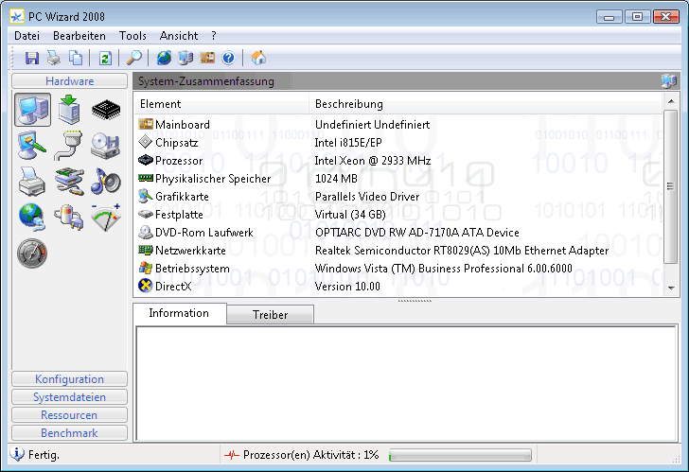Click the info icon in the status bar
The width and height of the screenshot is (689, 472).
click(17, 454)
